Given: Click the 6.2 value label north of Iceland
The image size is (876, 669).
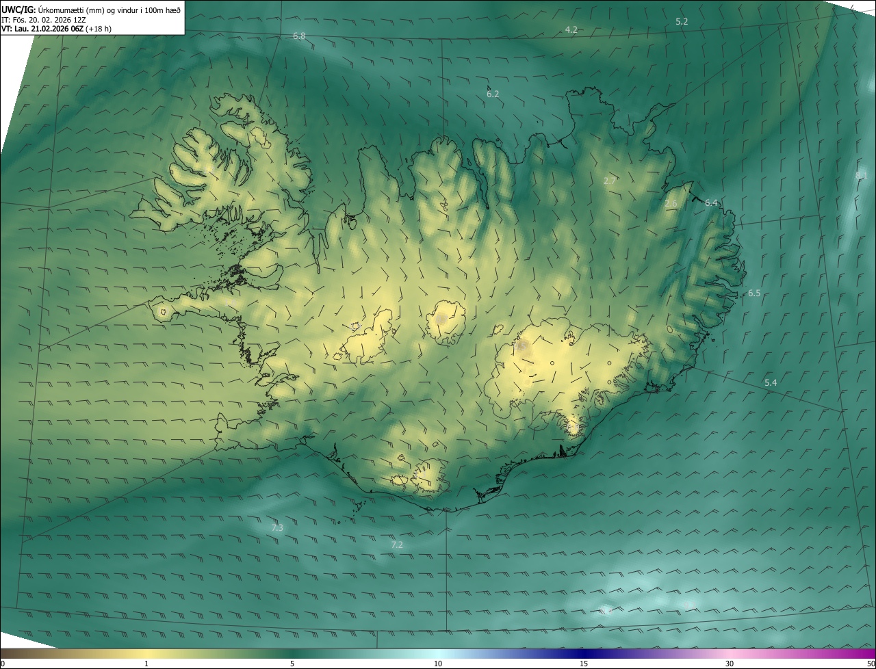Looking at the screenshot, I should (x=493, y=94).
